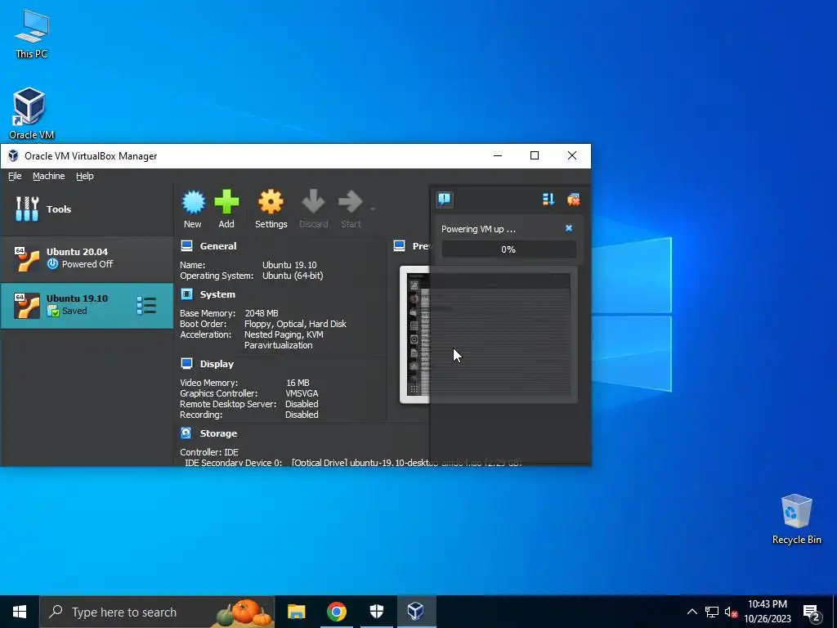Viewport: 837px width, 628px height.
Task: Click the network tray icon
Action: [x=712, y=612]
